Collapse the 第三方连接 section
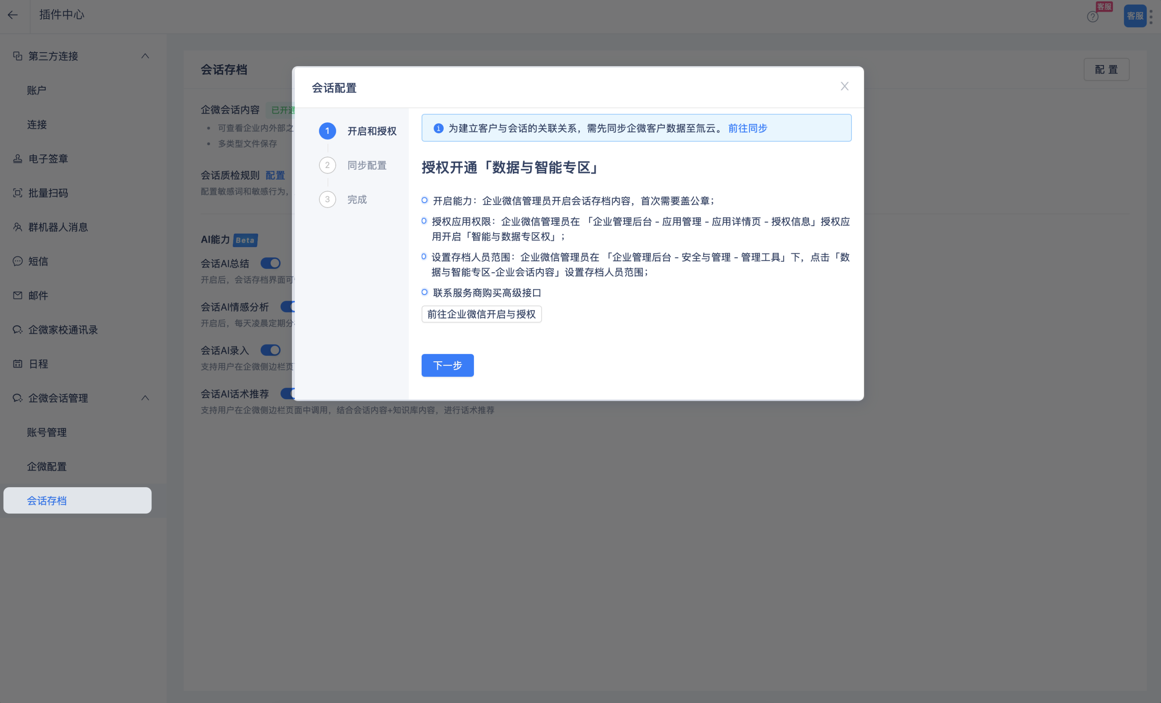Viewport: 1161px width, 703px height. coord(145,56)
